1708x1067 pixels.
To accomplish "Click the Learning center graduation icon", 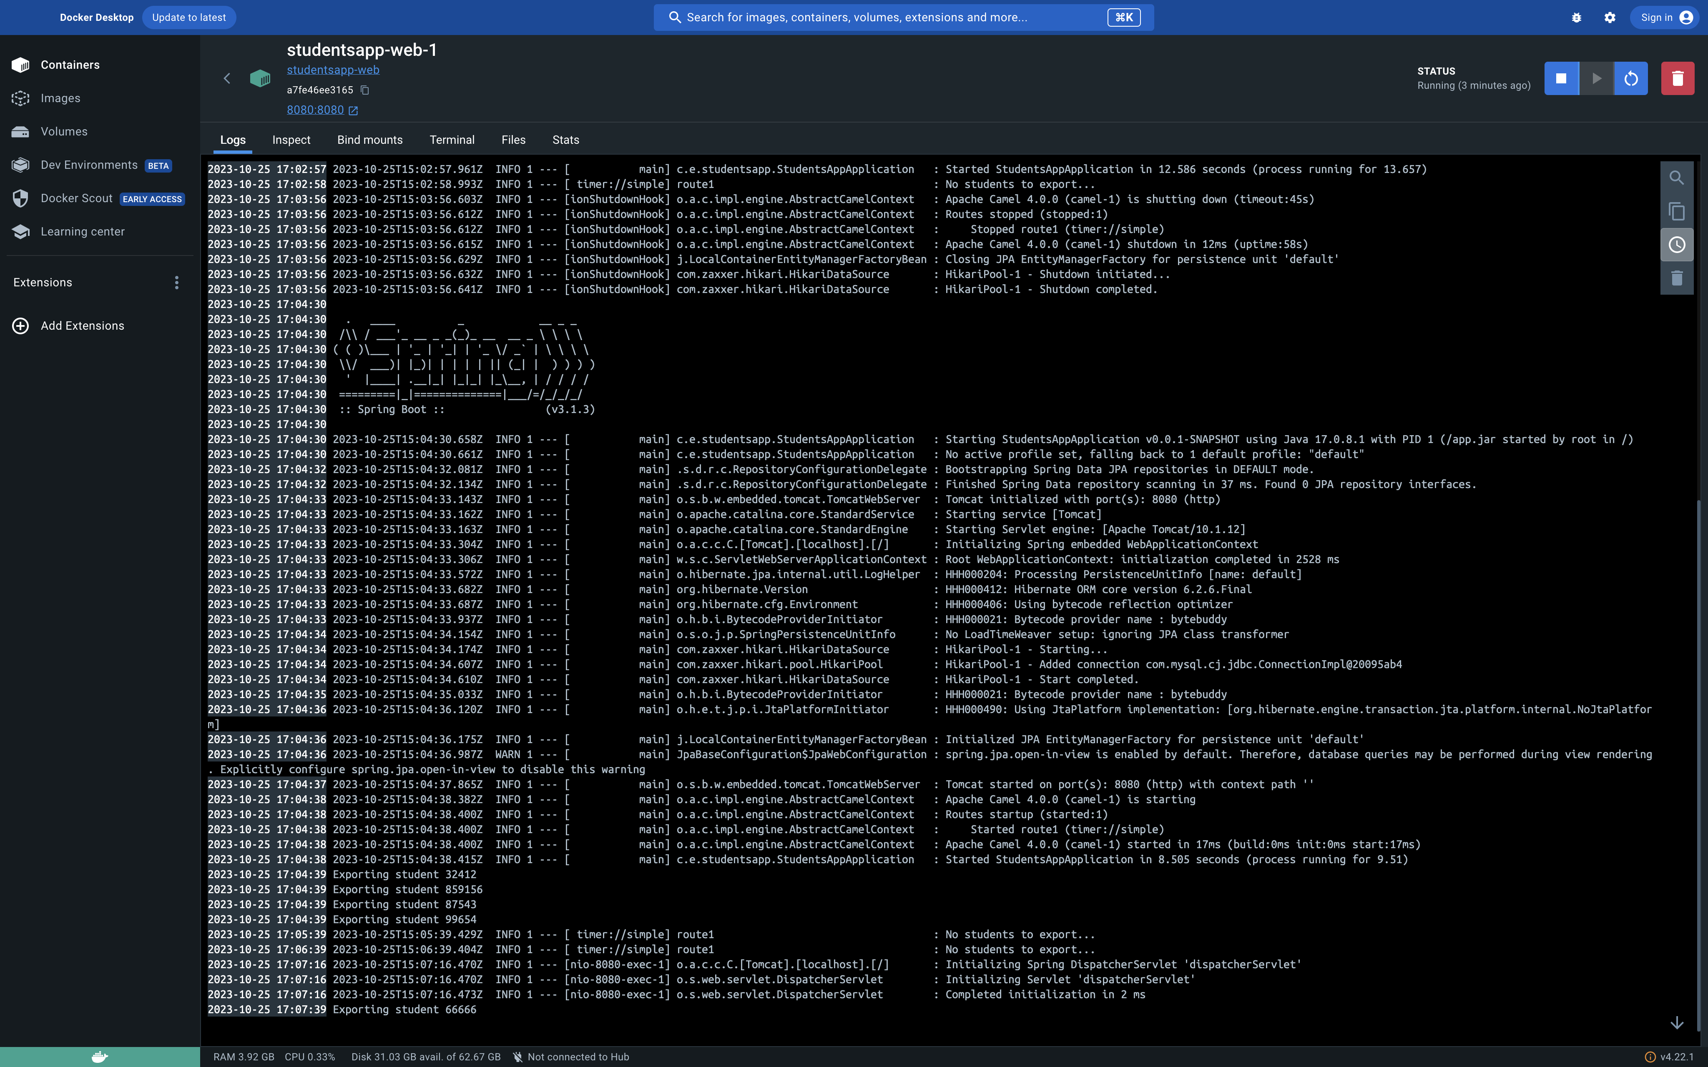I will pyautogui.click(x=20, y=231).
